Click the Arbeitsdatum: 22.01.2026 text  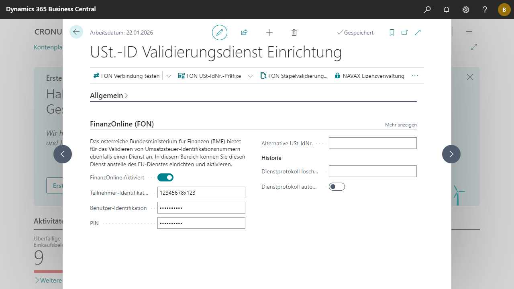coord(121,33)
